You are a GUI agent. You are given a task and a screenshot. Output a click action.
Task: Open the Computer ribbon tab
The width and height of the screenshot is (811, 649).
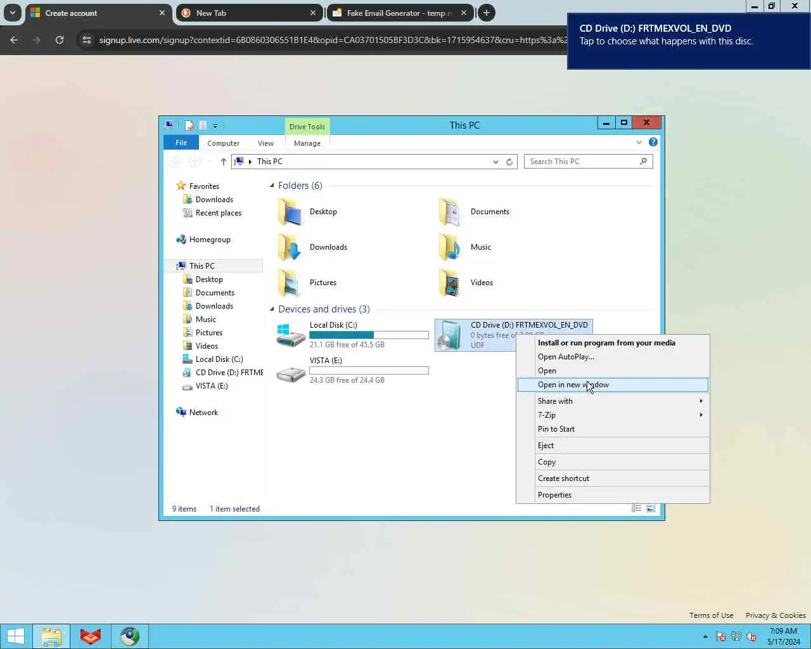point(223,143)
